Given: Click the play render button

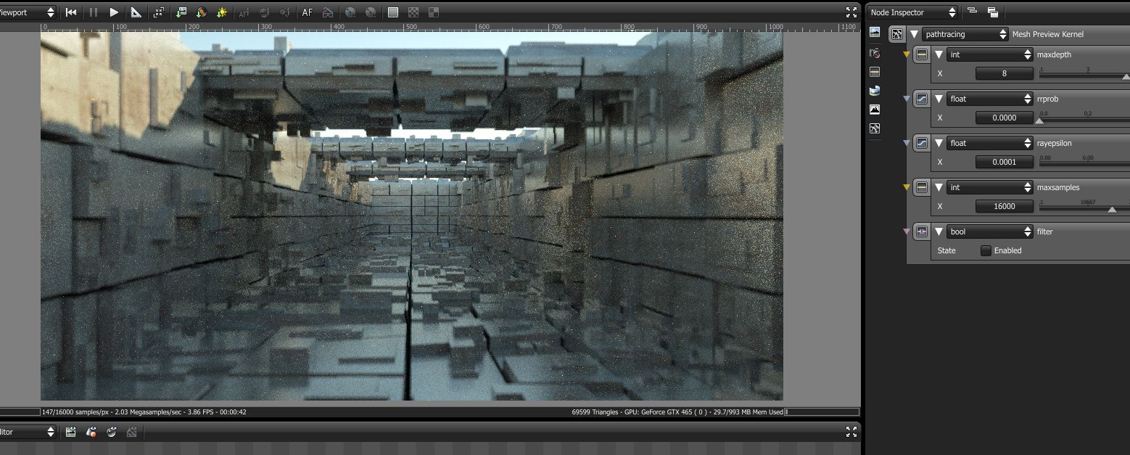Looking at the screenshot, I should coord(114,12).
